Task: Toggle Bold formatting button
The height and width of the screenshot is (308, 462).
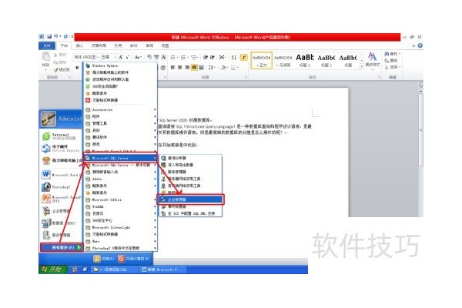Action: click(77, 68)
